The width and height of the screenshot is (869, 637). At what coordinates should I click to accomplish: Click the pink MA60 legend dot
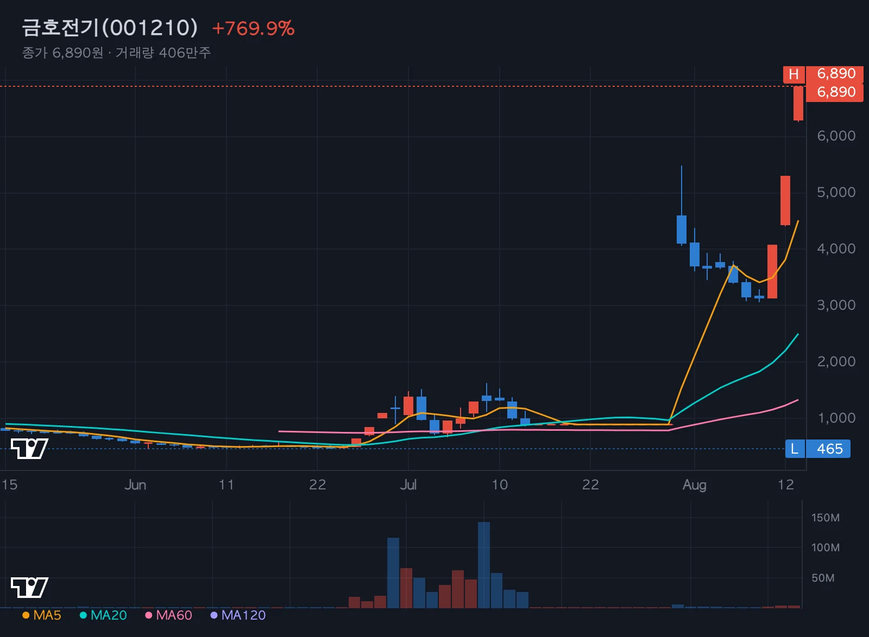tap(148, 615)
